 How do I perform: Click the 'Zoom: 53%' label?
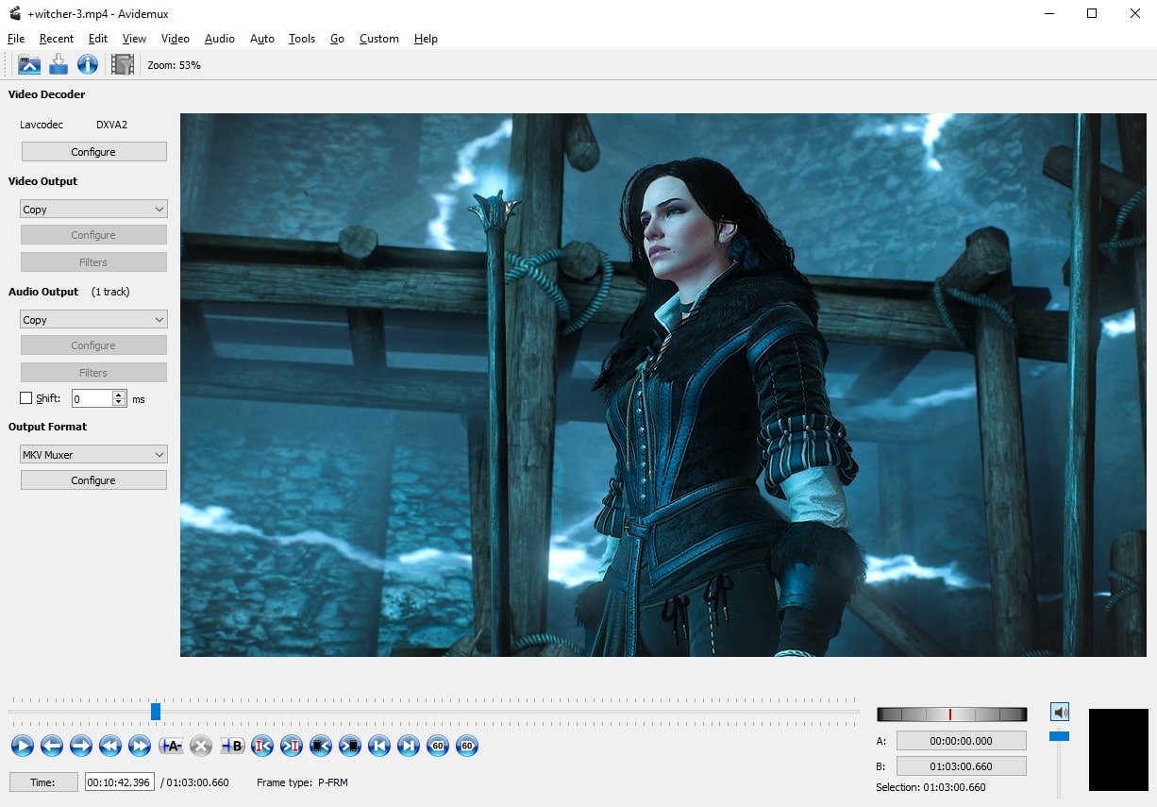point(174,65)
